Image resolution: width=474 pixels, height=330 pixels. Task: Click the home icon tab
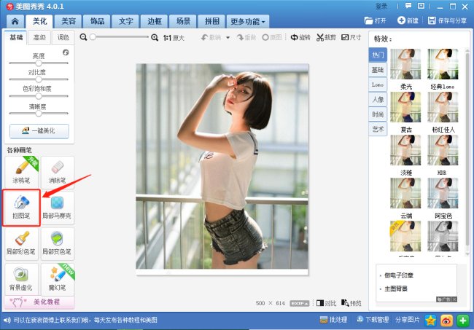tap(15, 21)
